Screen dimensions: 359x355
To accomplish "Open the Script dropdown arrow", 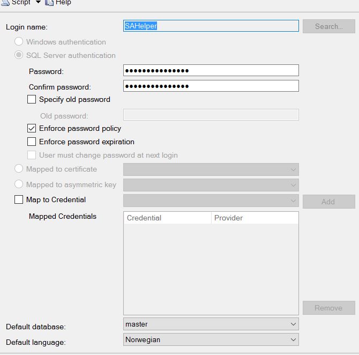I will tap(38, 2).
